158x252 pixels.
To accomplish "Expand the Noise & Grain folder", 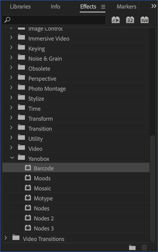I will click(x=11, y=58).
